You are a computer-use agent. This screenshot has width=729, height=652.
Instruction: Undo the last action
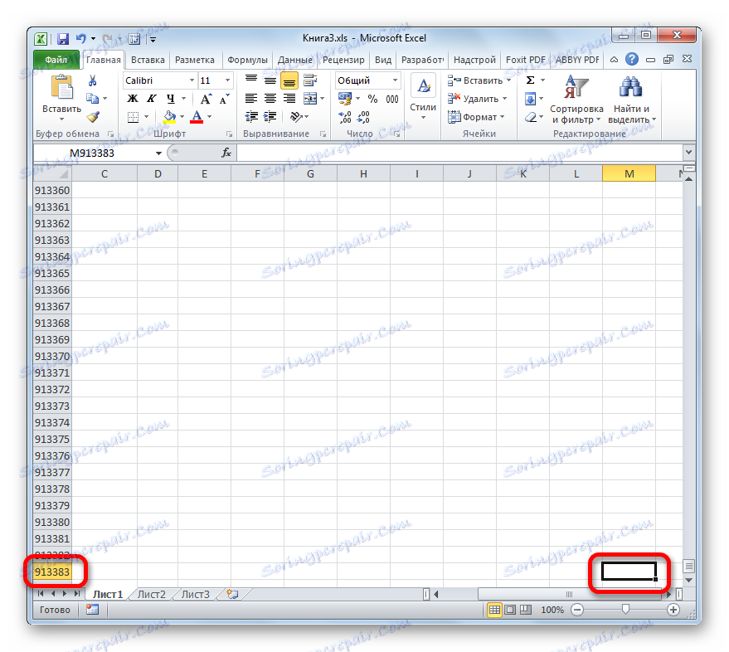(x=81, y=39)
